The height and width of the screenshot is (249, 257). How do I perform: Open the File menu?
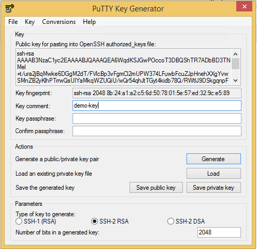13,22
